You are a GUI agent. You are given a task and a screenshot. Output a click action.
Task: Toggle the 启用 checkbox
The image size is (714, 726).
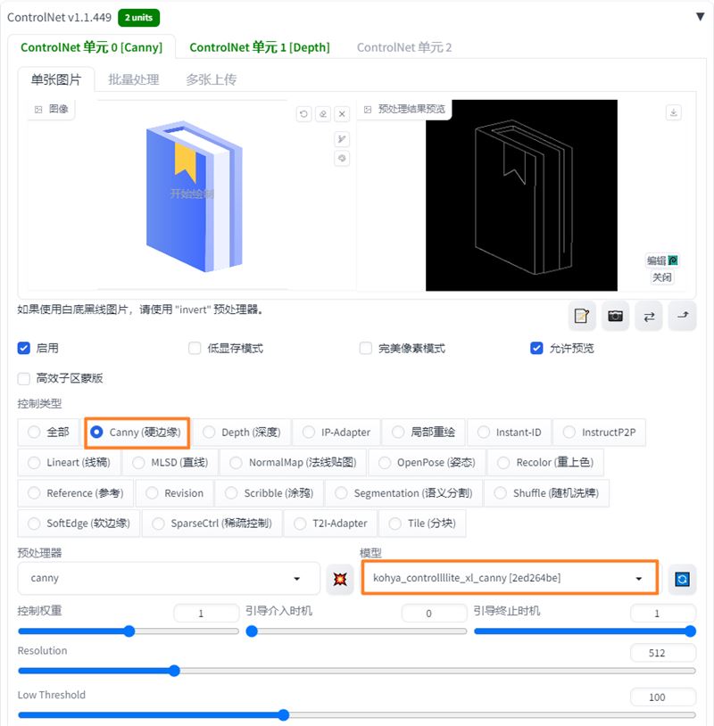point(23,348)
